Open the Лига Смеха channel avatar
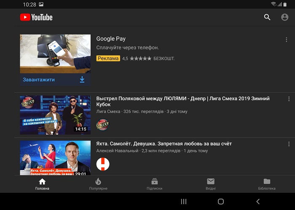This screenshot has height=210, width=295. tap(103, 125)
